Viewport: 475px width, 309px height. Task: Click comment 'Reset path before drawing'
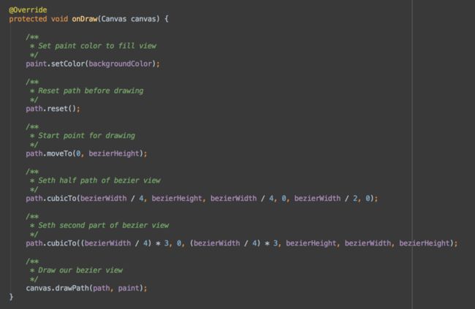tap(91, 91)
